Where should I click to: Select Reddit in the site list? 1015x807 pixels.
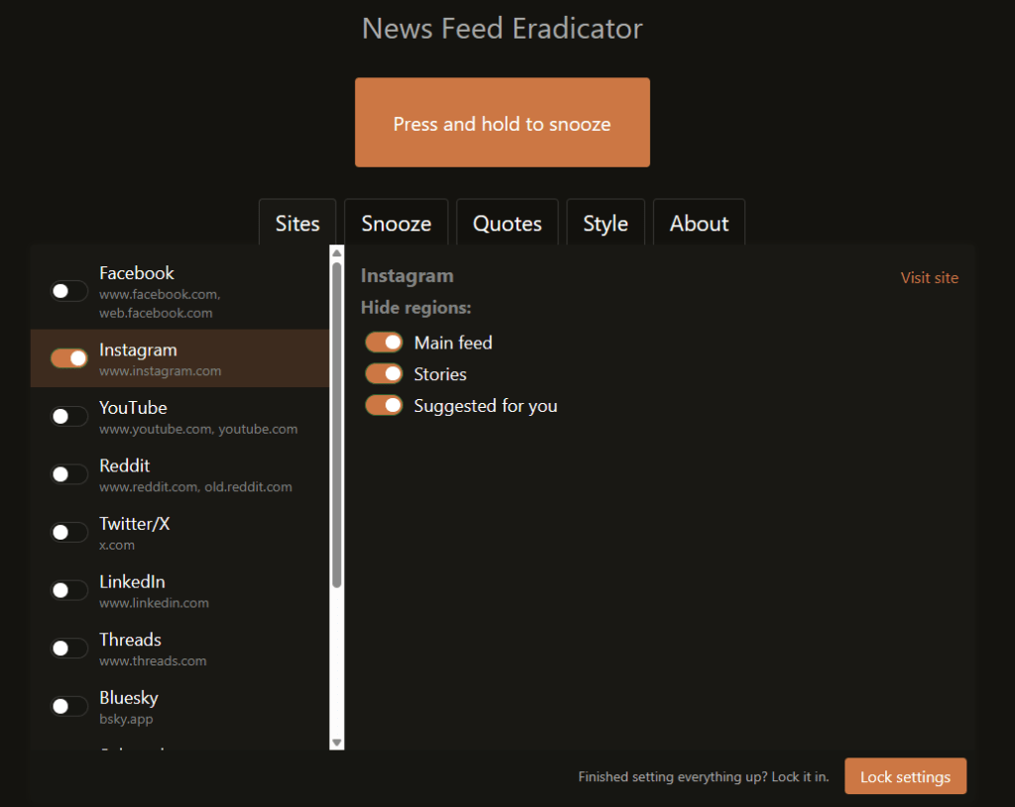point(124,465)
